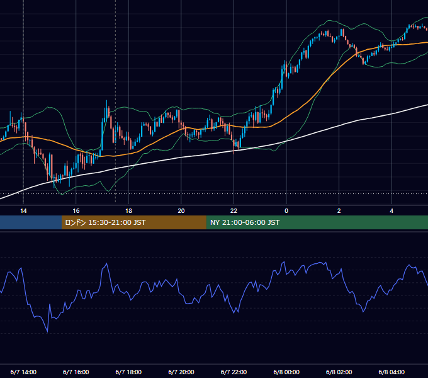
Task: Click the 6/7 22:00 time label
Action: click(234, 372)
